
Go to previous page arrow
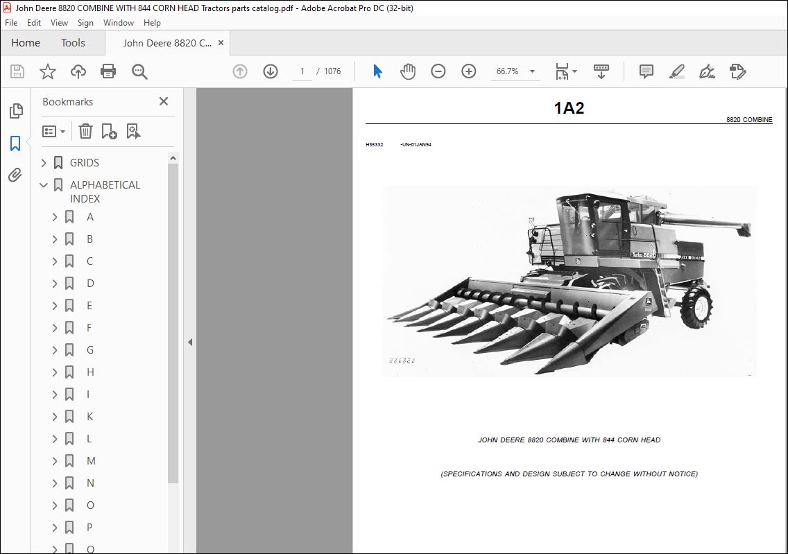point(240,71)
